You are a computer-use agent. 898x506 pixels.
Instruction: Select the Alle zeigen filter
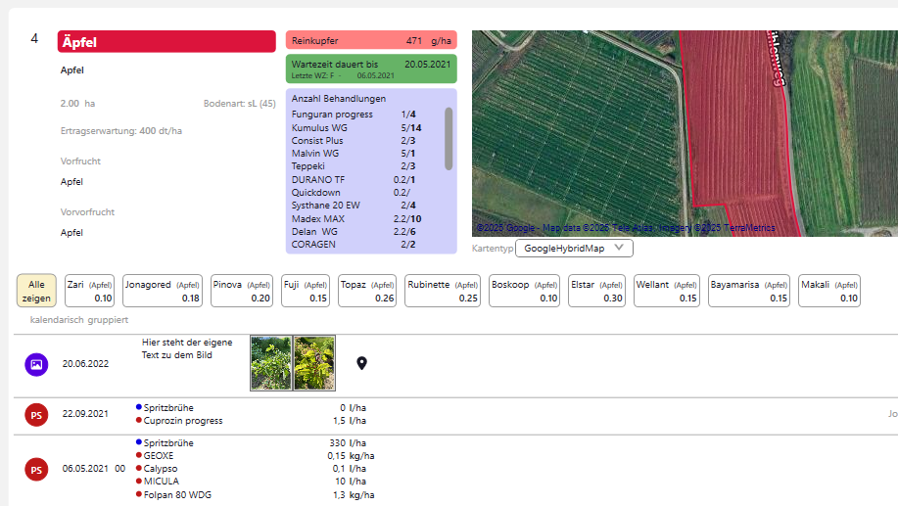36,291
